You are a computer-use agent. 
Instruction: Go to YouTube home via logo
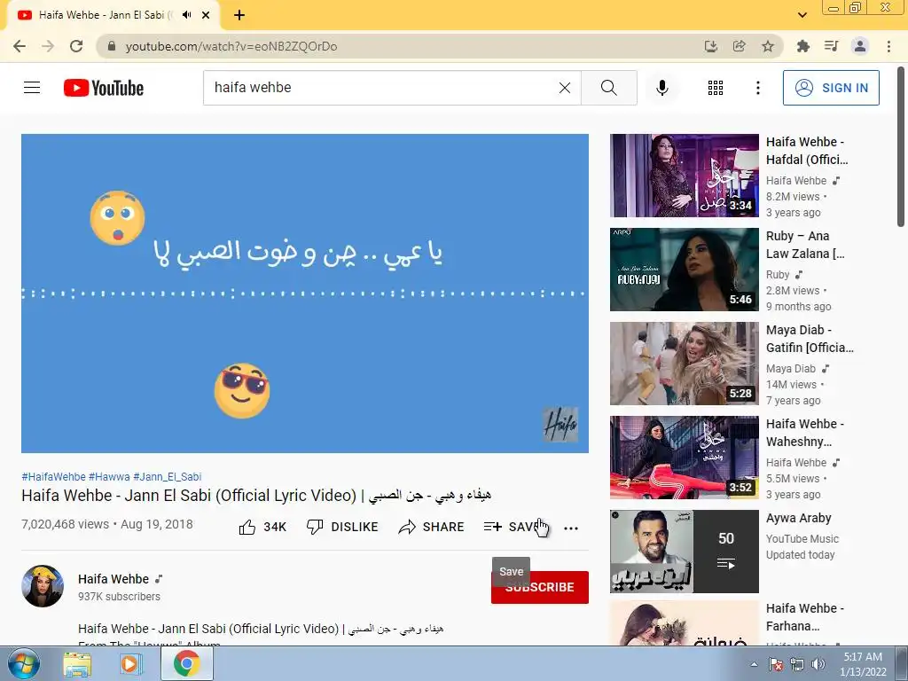(x=104, y=88)
